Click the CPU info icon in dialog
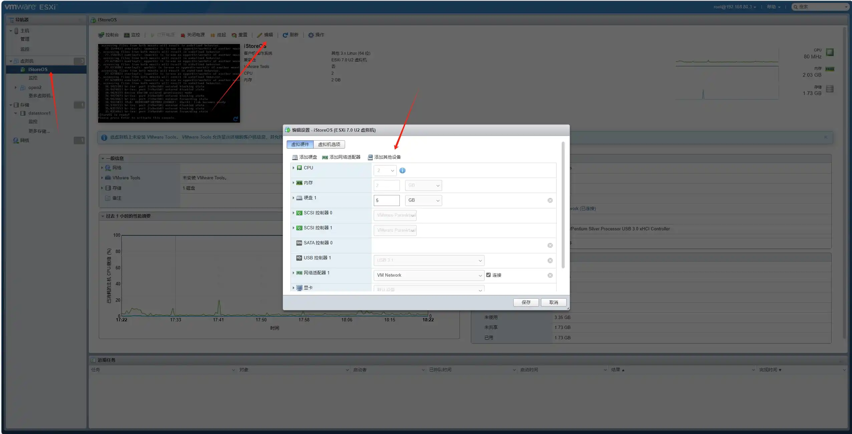The width and height of the screenshot is (852, 434). click(x=402, y=170)
